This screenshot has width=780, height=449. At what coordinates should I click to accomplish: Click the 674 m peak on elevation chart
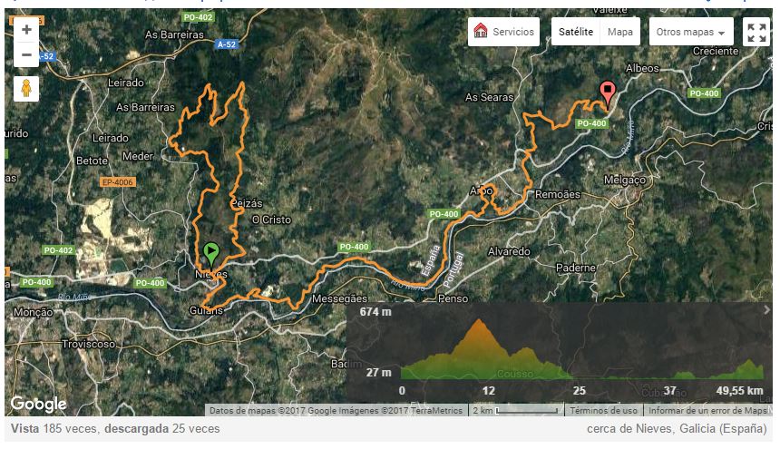pyautogui.click(x=479, y=320)
